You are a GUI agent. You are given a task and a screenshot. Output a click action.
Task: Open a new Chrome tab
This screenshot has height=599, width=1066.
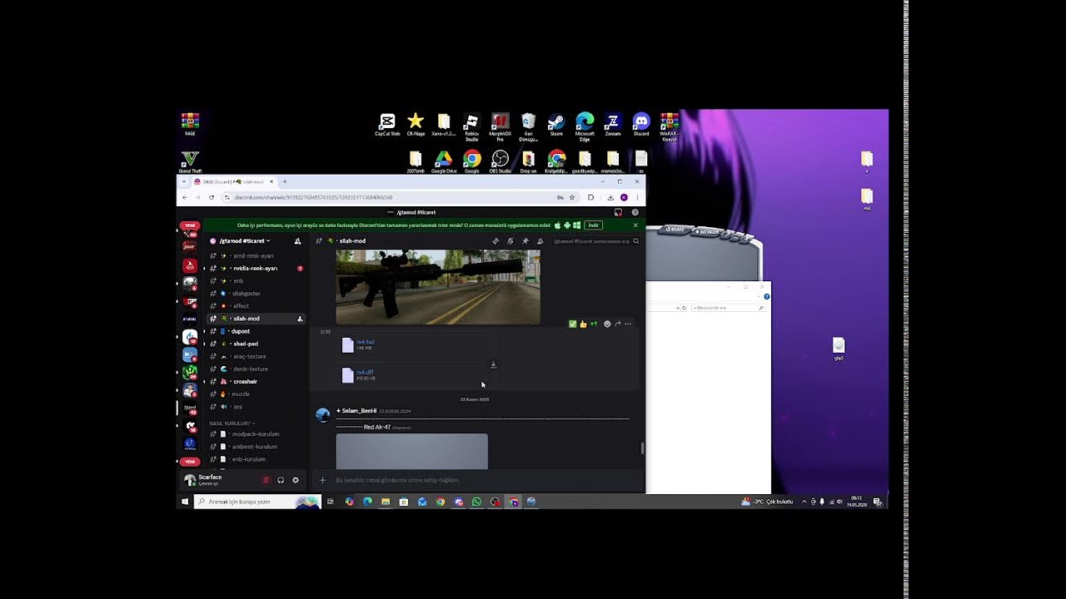[285, 181]
